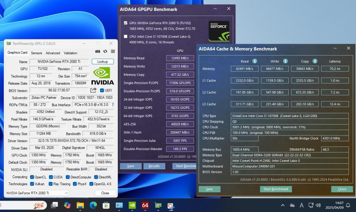This screenshot has width=356, height=212.
Task: Switch to the Advanced tab
Action: [53, 53]
